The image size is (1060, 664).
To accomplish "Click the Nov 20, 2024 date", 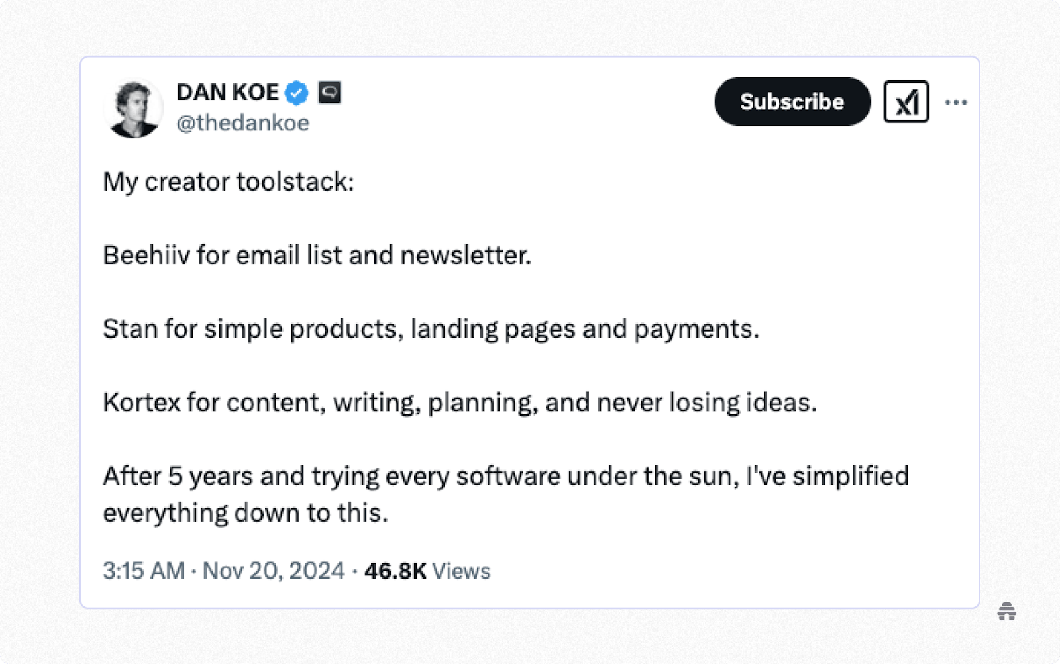I will 274,571.
